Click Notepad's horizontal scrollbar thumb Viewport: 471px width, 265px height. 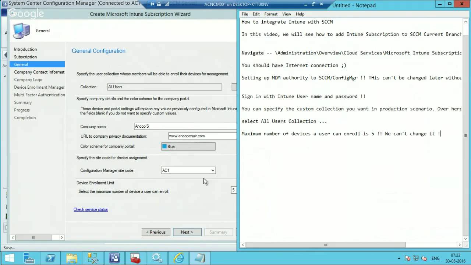pyautogui.click(x=326, y=245)
